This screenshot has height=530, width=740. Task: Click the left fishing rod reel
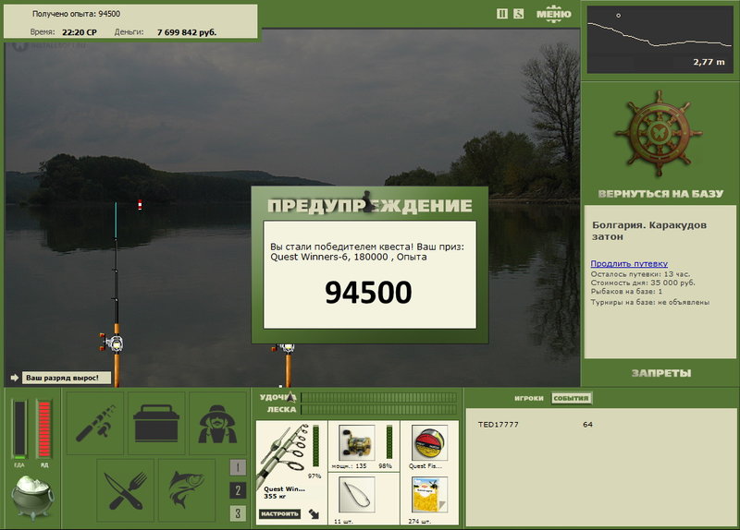point(112,343)
